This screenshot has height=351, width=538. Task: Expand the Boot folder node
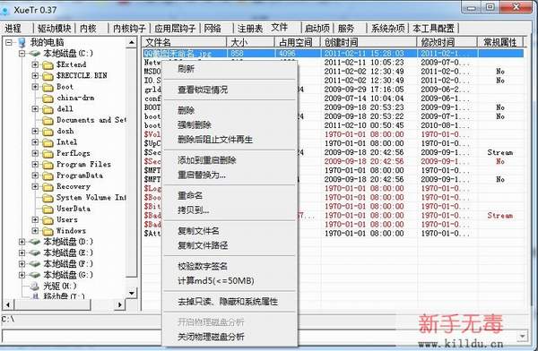coord(35,87)
